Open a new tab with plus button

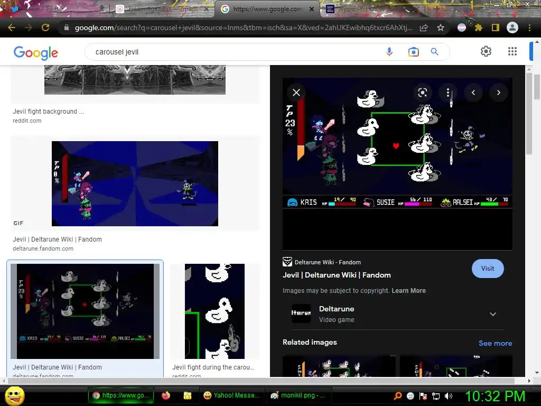coord(436,9)
